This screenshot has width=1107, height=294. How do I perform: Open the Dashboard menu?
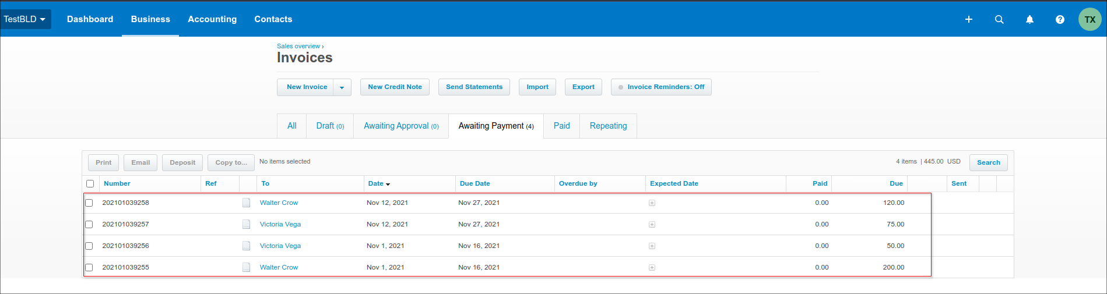click(90, 19)
